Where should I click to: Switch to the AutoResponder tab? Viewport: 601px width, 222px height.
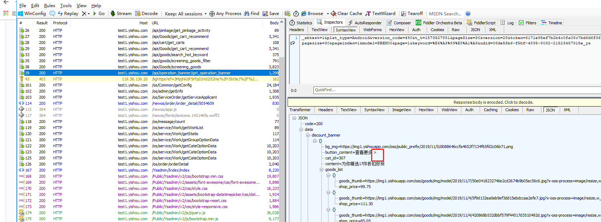[x=365, y=23]
